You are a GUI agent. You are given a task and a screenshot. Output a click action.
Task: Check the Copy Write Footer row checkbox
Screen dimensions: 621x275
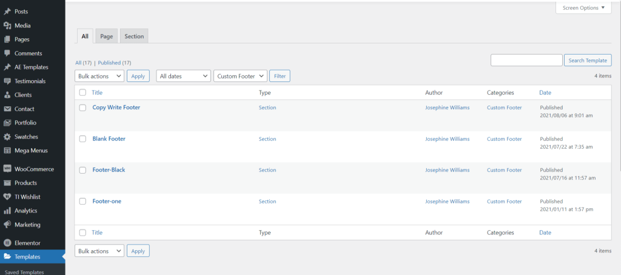tap(82, 107)
